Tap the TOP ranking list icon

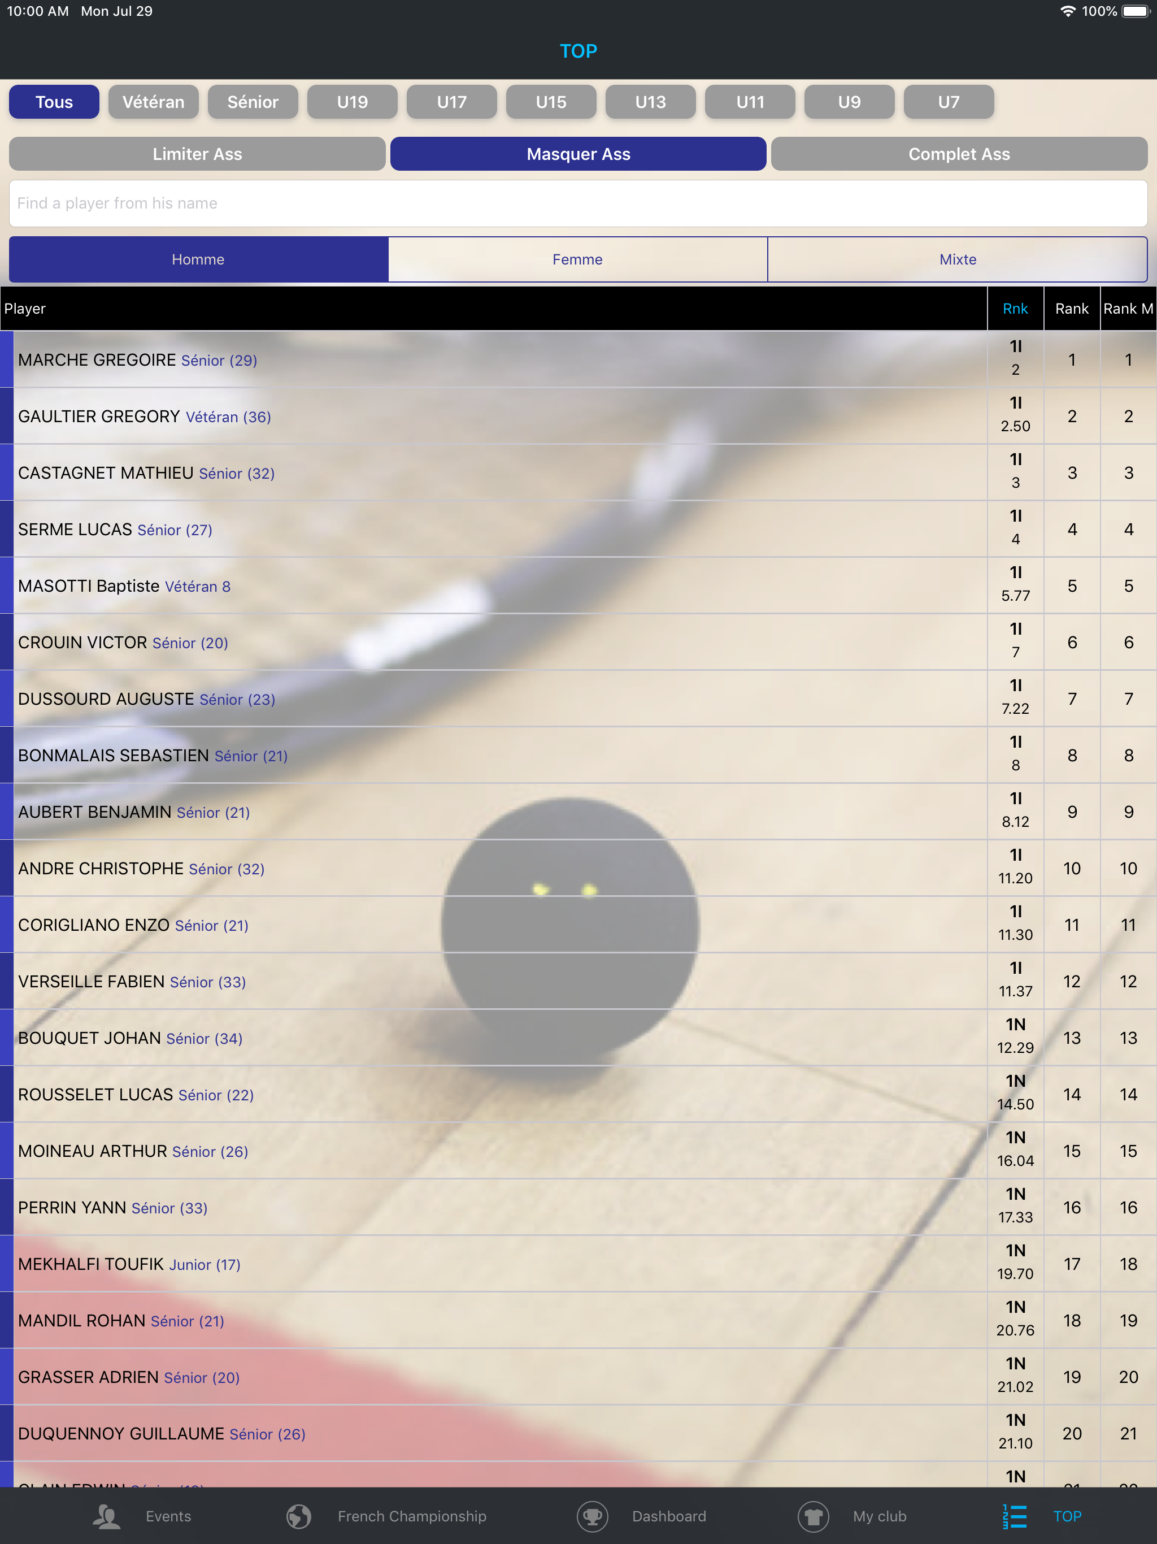pos(1015,1516)
